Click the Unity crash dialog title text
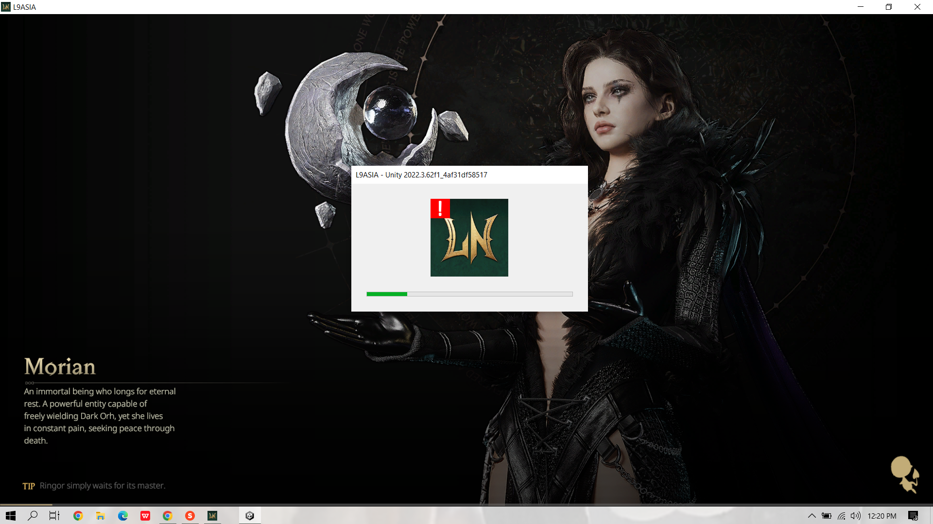The image size is (933, 524). click(421, 175)
